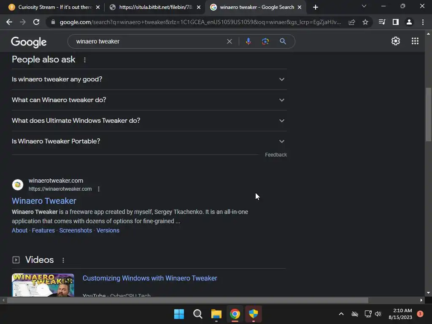
Task: Open People also ask options menu
Action: click(x=84, y=60)
